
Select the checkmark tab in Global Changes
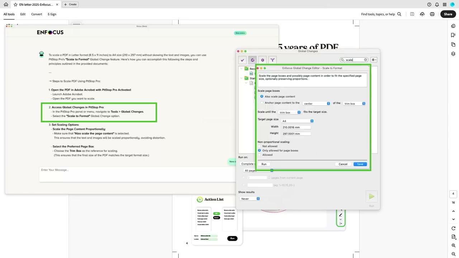click(x=242, y=60)
